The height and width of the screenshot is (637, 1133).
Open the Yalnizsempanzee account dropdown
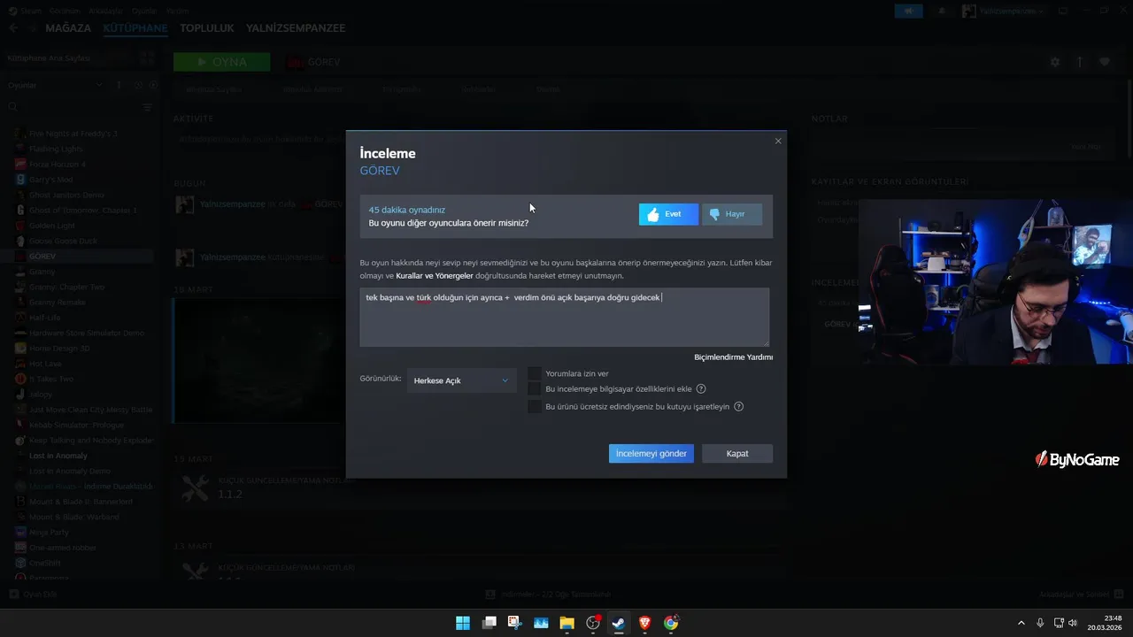point(1003,11)
